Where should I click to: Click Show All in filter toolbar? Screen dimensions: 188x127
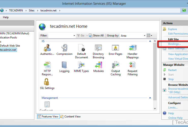96,36
